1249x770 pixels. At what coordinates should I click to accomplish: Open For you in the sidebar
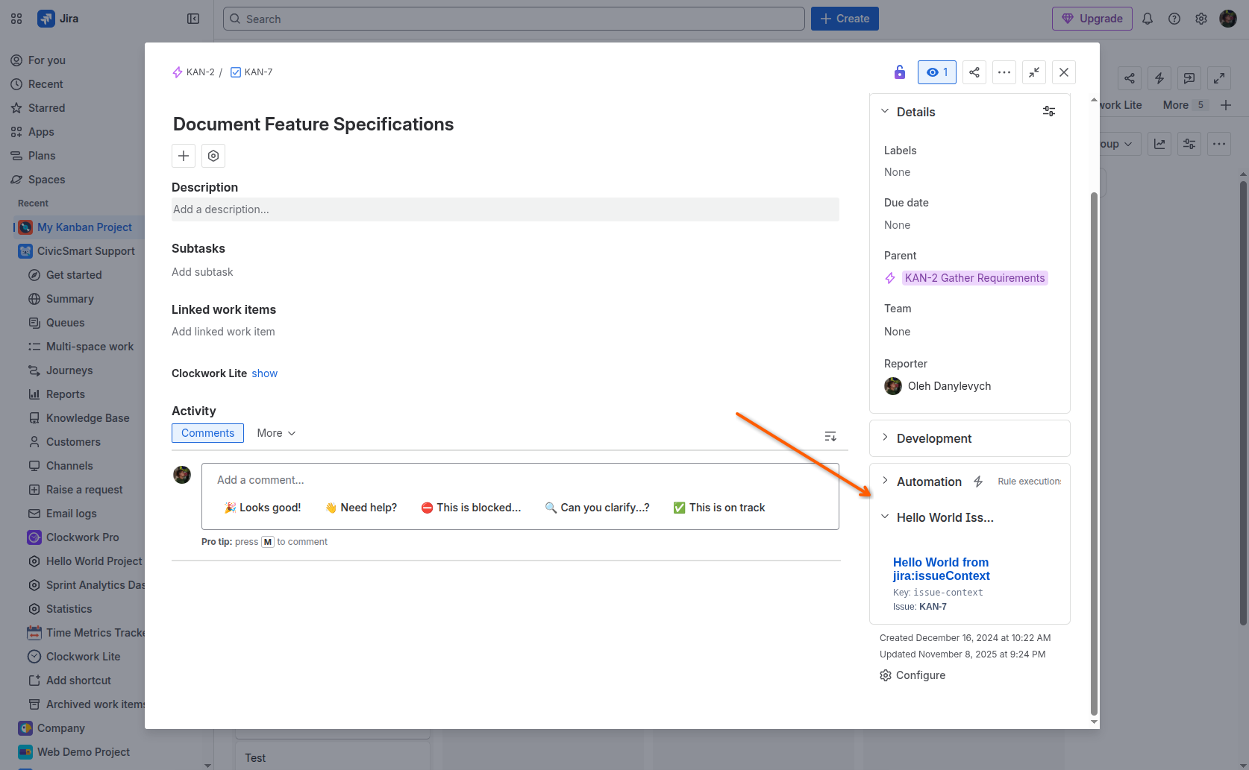tap(46, 60)
